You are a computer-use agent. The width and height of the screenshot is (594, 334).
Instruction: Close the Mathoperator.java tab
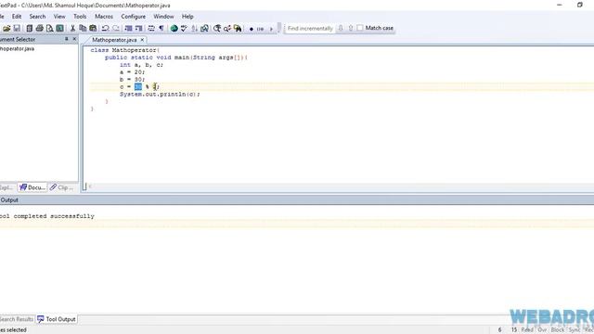[142, 40]
